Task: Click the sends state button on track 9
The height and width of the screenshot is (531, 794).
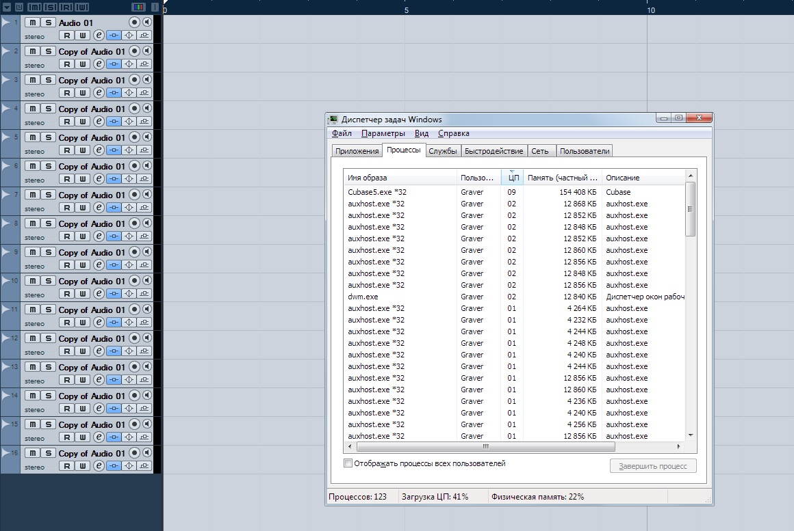Action: tap(144, 265)
